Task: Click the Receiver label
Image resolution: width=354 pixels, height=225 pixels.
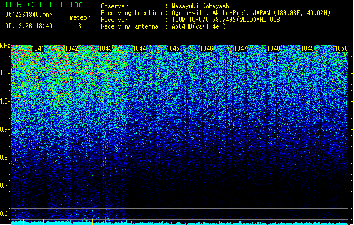Action: tap(114, 20)
